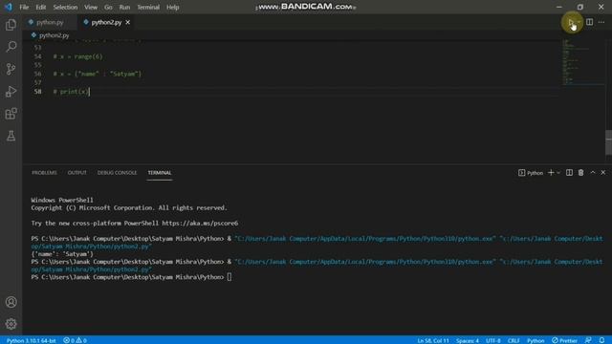The height and width of the screenshot is (344, 612).
Task: Open the Go menu
Action: (x=108, y=7)
